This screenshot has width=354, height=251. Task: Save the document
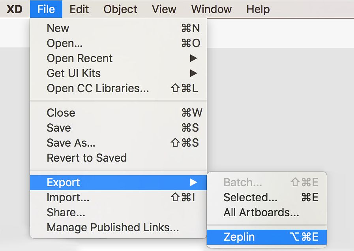pyautogui.click(x=58, y=128)
